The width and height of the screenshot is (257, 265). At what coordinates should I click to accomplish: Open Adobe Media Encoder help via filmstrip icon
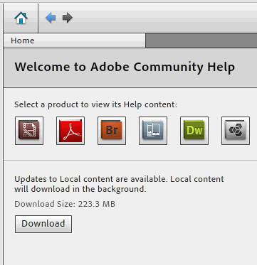click(29, 131)
